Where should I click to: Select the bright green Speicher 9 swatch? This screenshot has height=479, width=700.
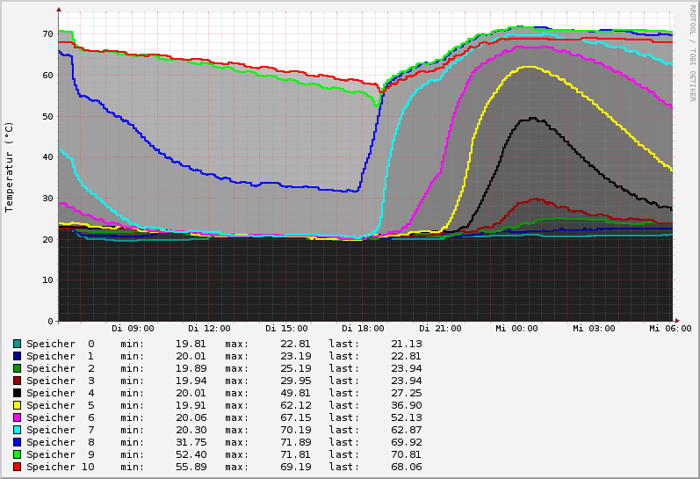(17, 454)
